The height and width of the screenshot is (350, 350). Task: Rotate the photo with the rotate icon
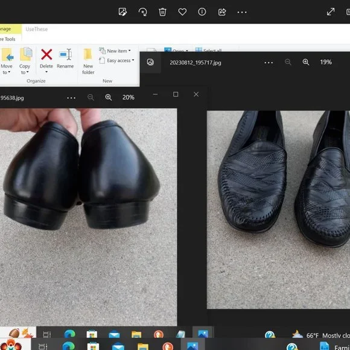pos(142,12)
